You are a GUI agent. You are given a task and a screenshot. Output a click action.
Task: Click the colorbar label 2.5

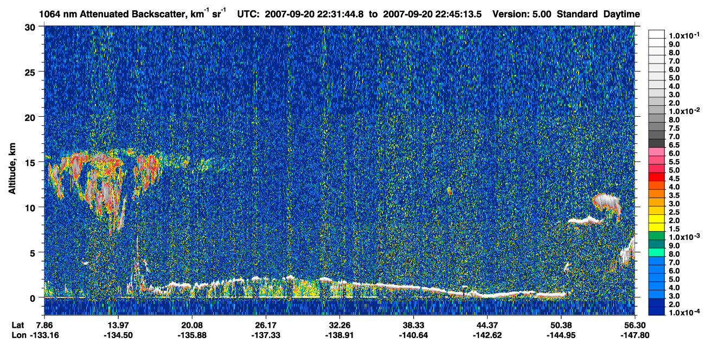(674, 212)
